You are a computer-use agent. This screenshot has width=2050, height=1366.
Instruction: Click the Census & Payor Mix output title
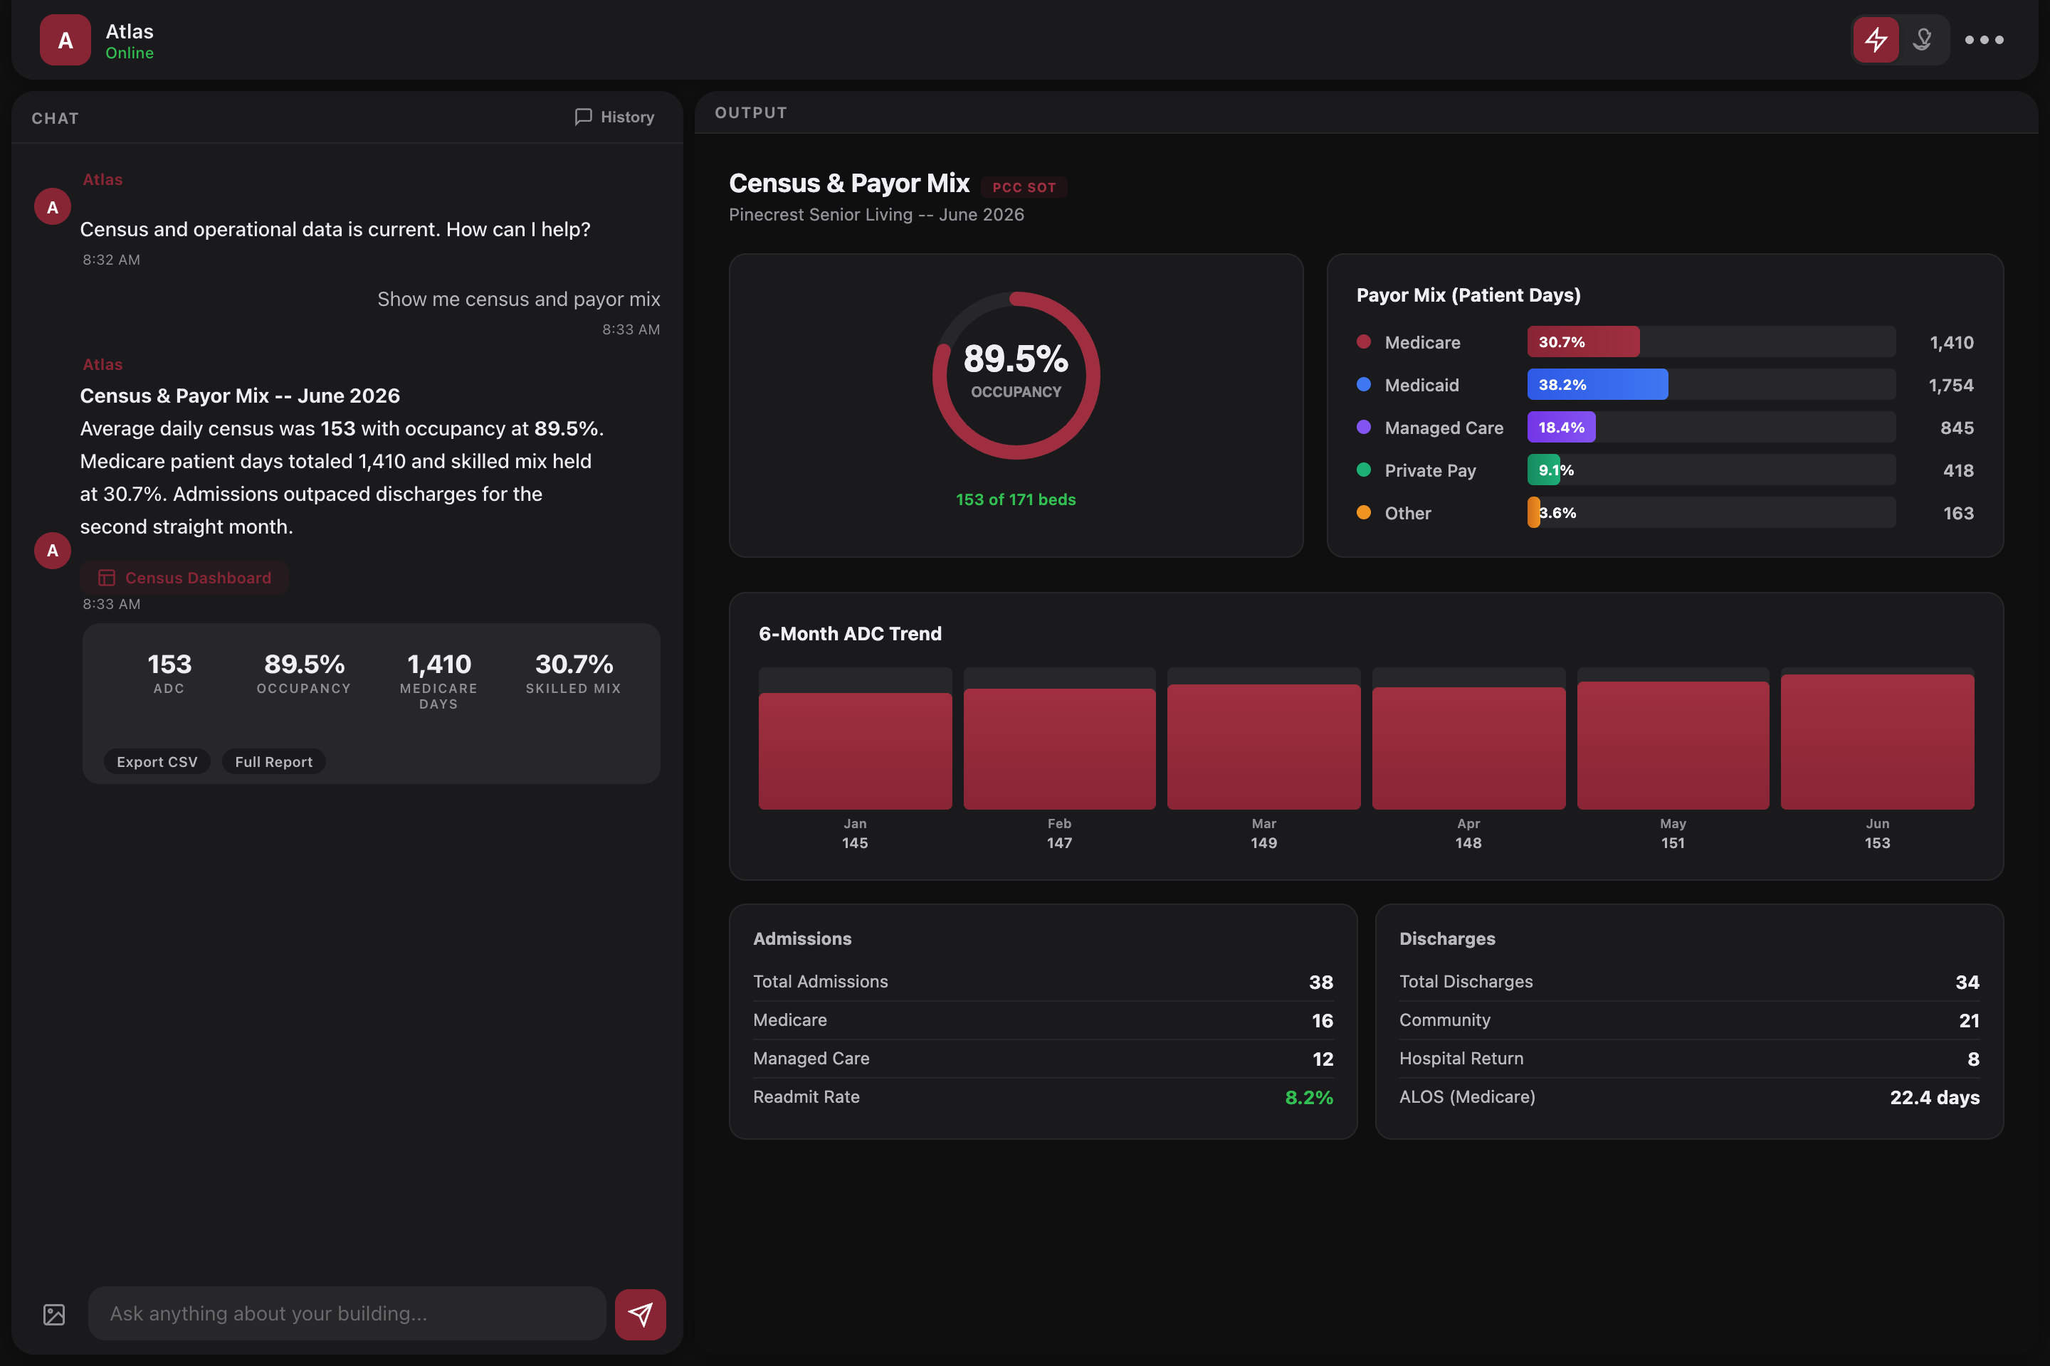click(x=849, y=183)
